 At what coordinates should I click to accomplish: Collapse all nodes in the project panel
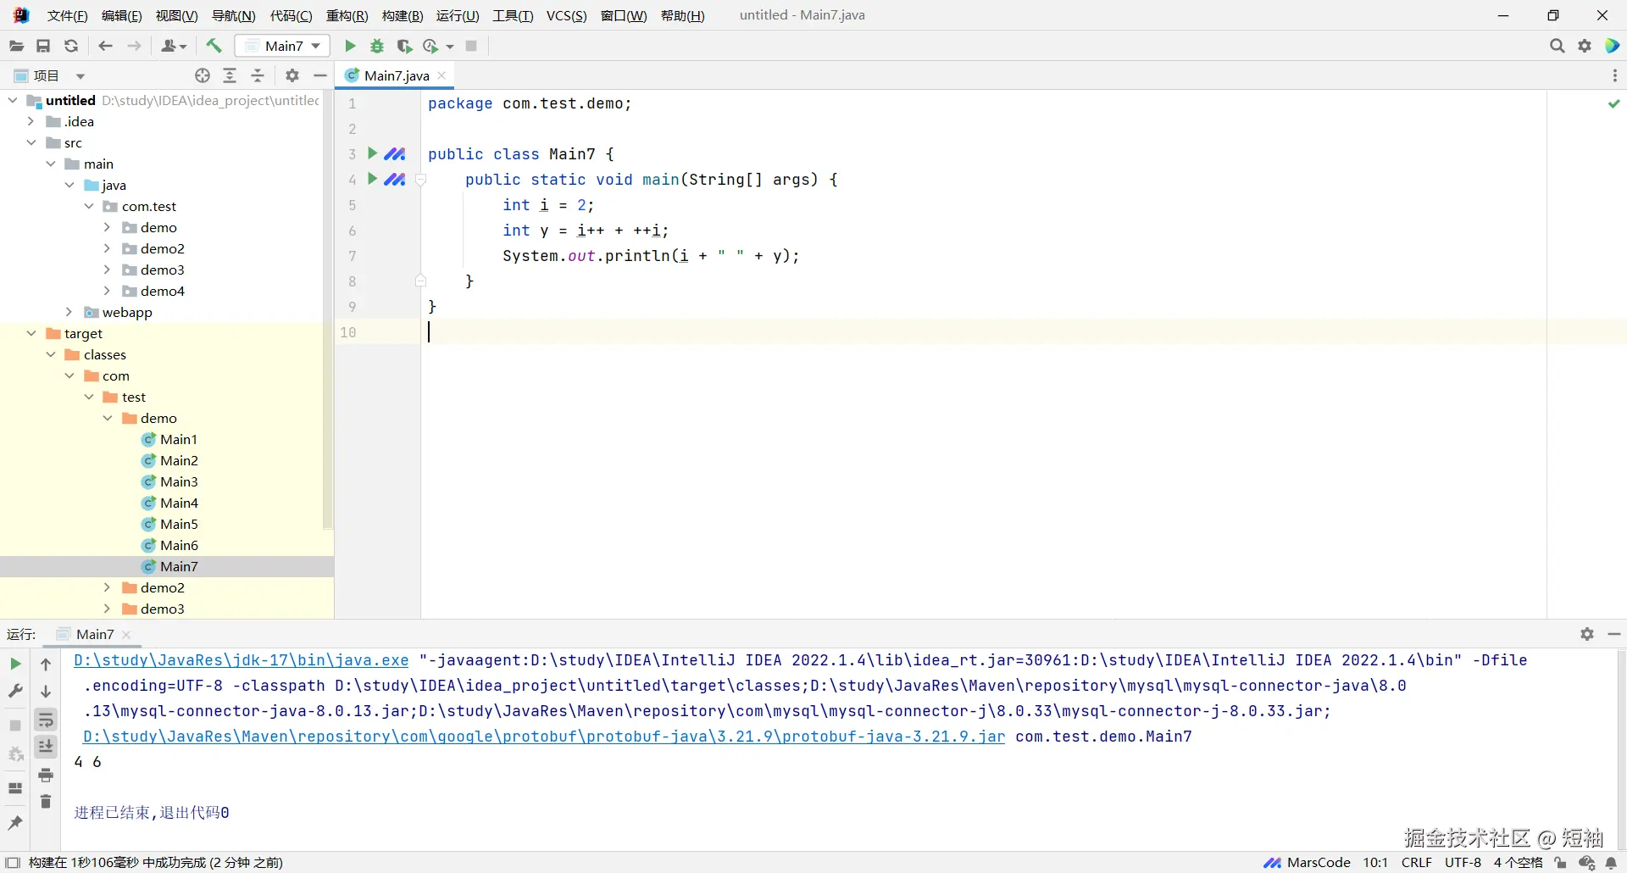(x=258, y=75)
